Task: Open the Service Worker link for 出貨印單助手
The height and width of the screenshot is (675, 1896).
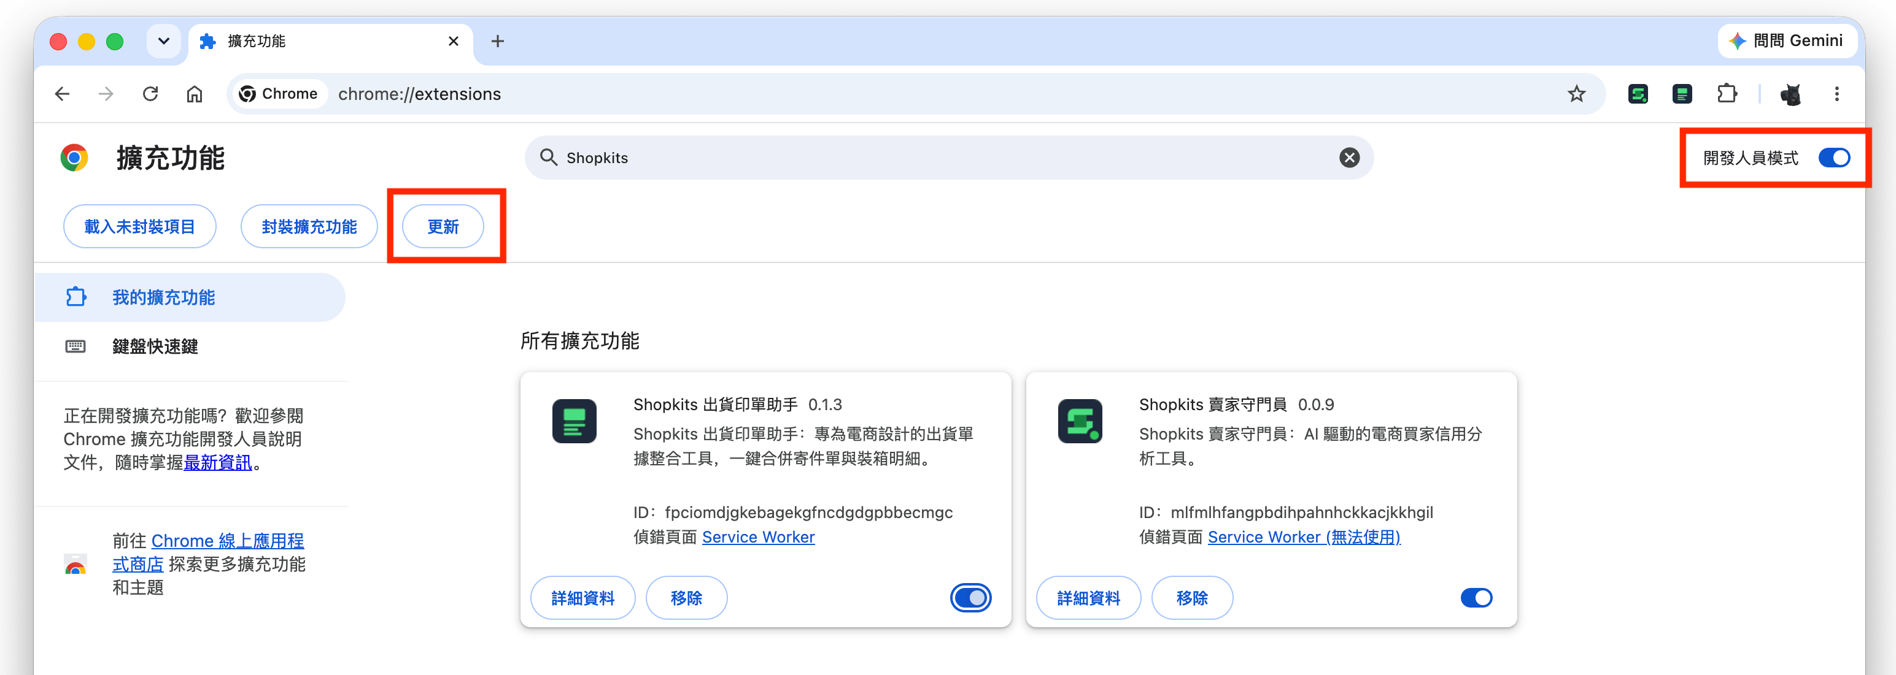Action: tap(758, 538)
